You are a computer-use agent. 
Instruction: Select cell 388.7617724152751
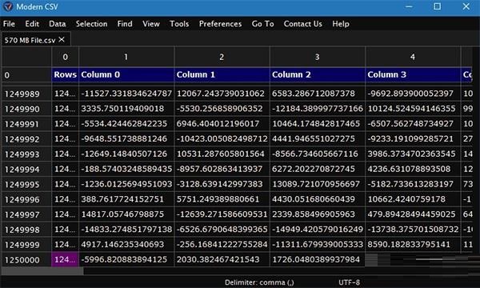(x=126, y=199)
